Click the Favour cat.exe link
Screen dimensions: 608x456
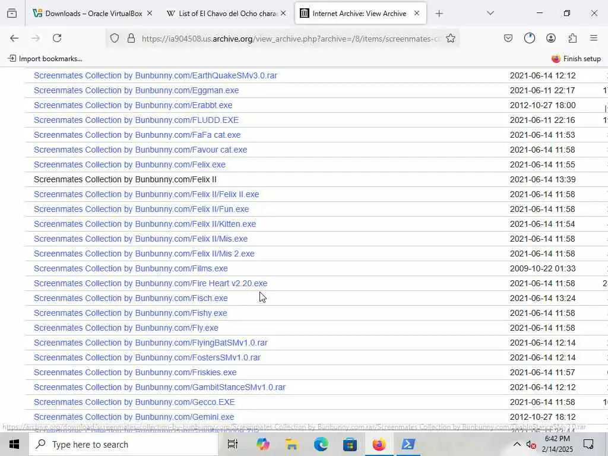click(140, 150)
